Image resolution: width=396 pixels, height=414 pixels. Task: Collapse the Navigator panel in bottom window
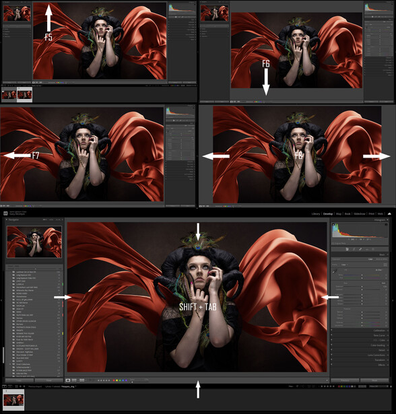[x=7, y=219]
